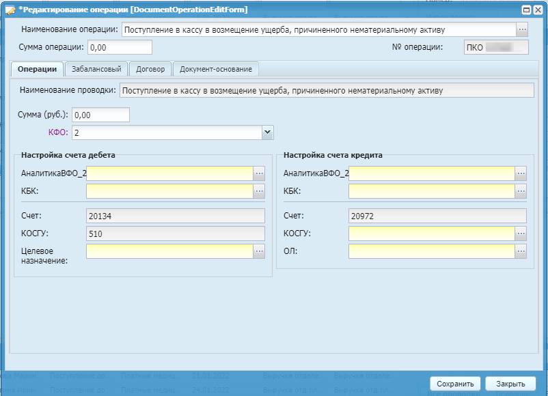Open debit АналитикаВФО_2 ellipsis lookup
Image resolution: width=548 pixels, height=396 pixels.
(259, 173)
